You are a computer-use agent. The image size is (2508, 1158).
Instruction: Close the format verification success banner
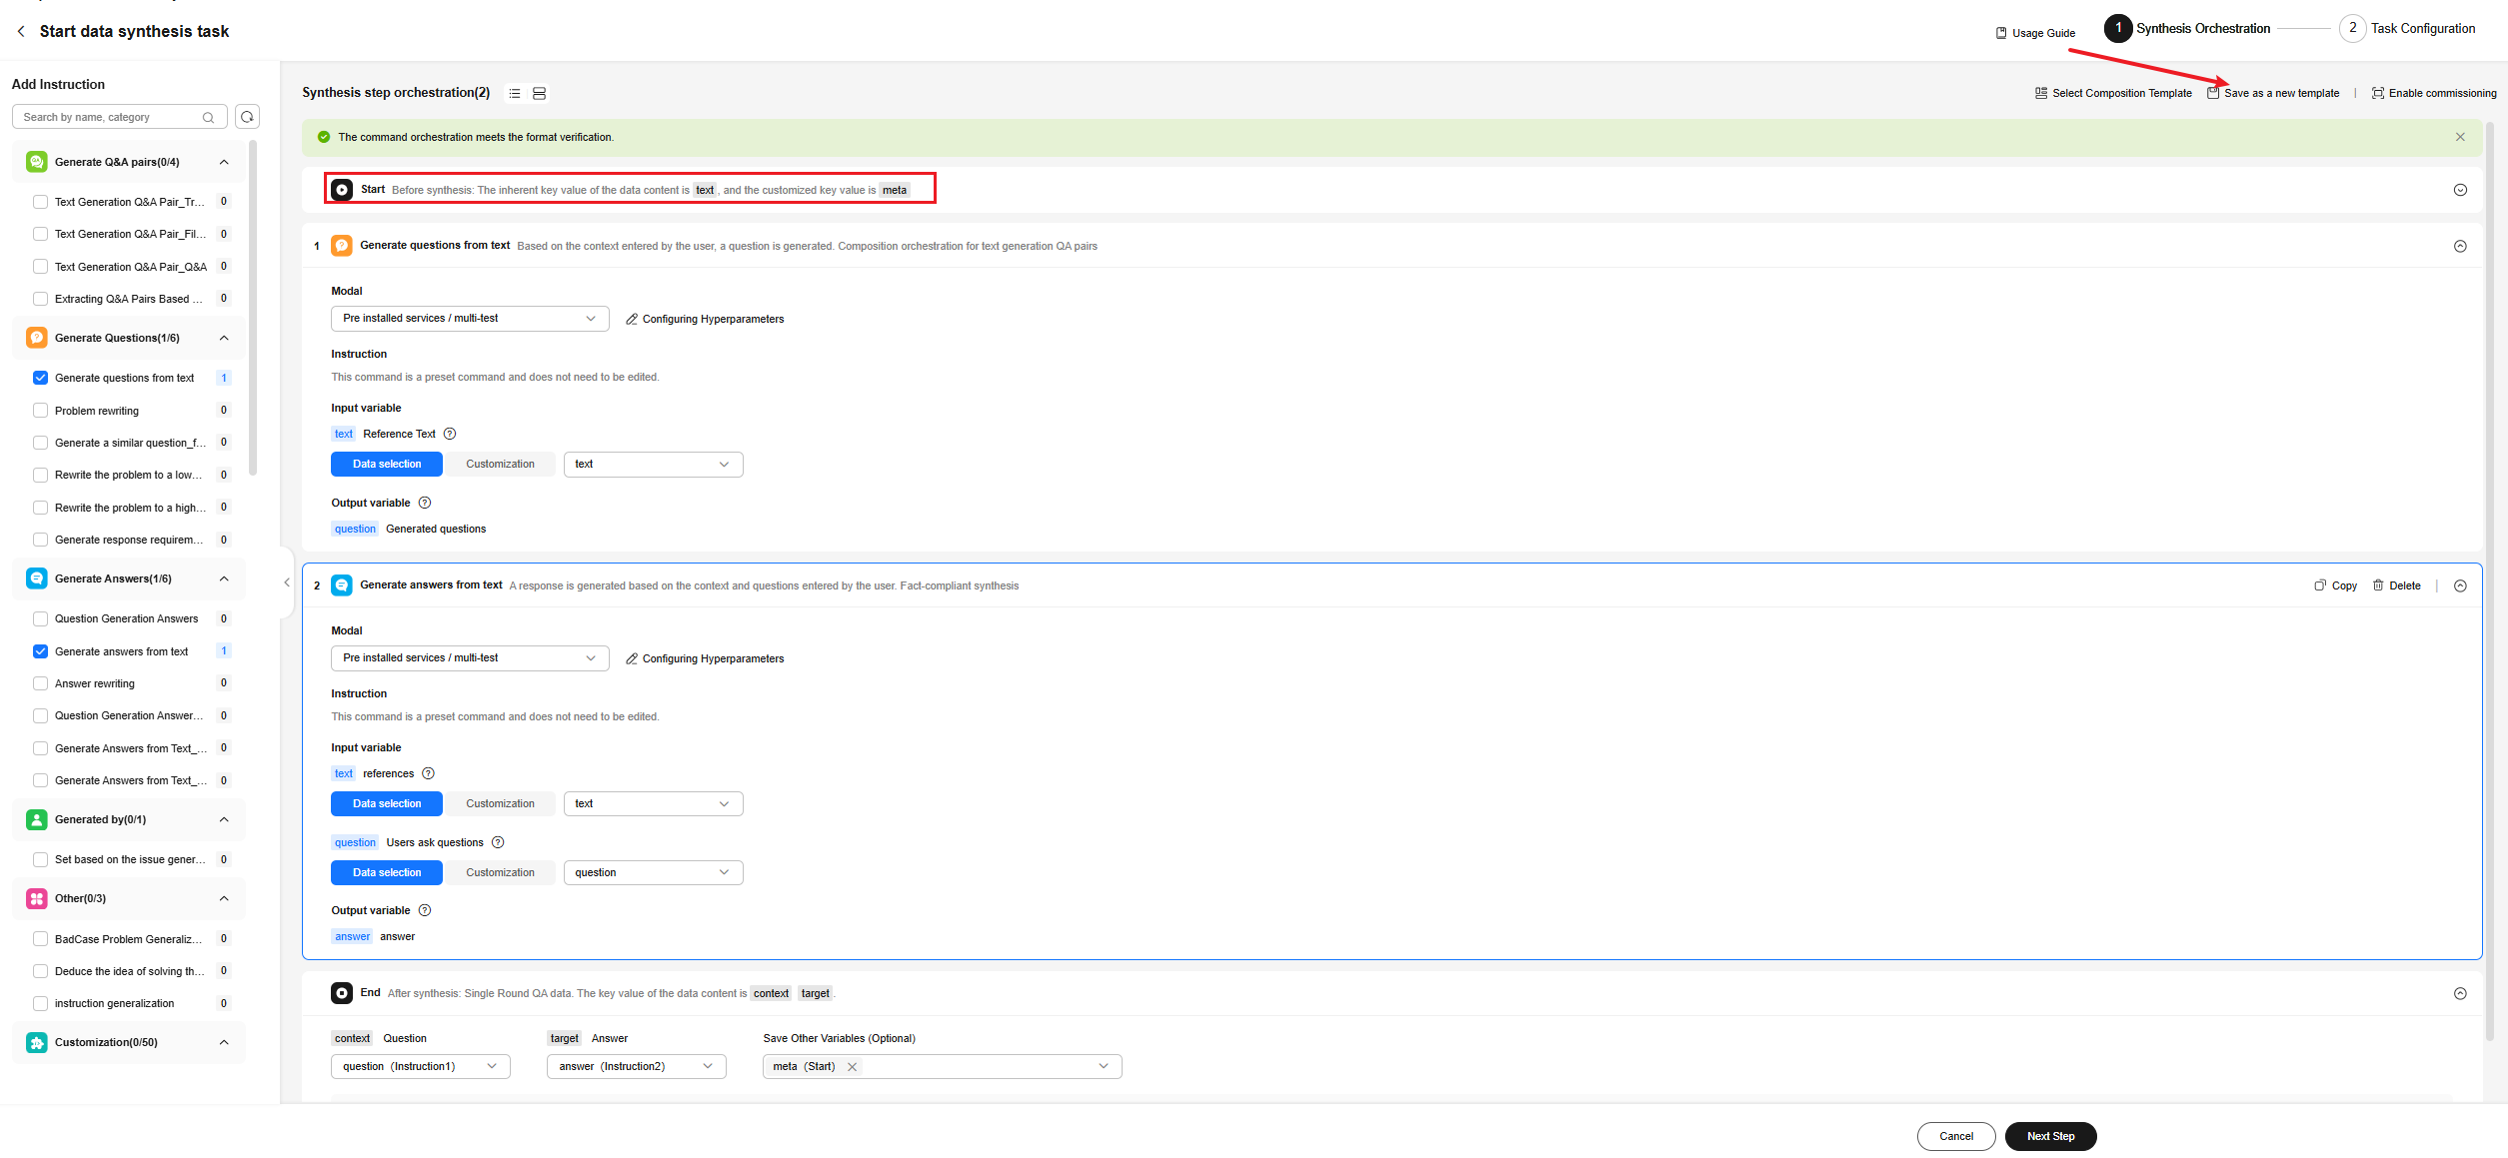[x=2460, y=137]
